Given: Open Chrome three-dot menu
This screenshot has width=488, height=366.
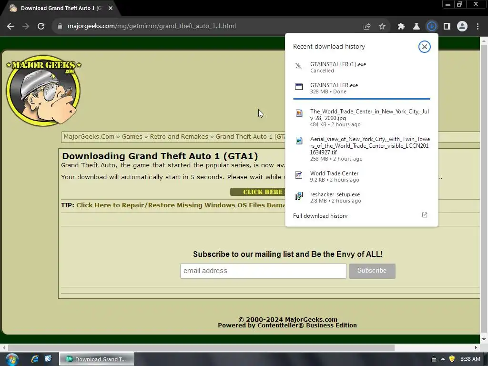Looking at the screenshot, I should [x=478, y=27].
